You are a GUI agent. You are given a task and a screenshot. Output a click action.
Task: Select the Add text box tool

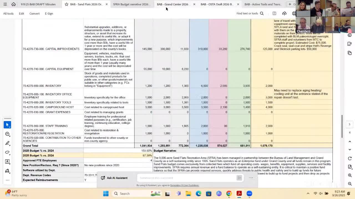(x=7, y=161)
